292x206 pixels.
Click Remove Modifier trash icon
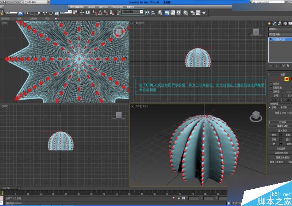click(288, 66)
